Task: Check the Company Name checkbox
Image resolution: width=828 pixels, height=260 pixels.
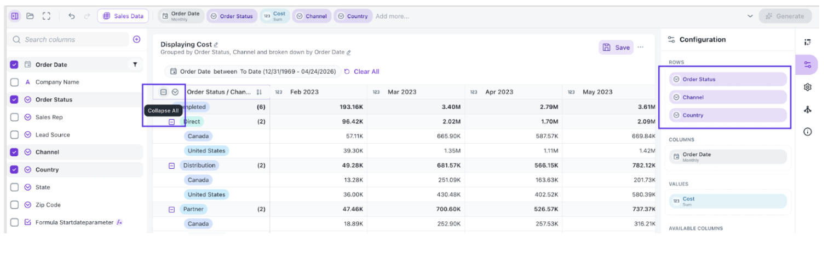Action: 15,82
